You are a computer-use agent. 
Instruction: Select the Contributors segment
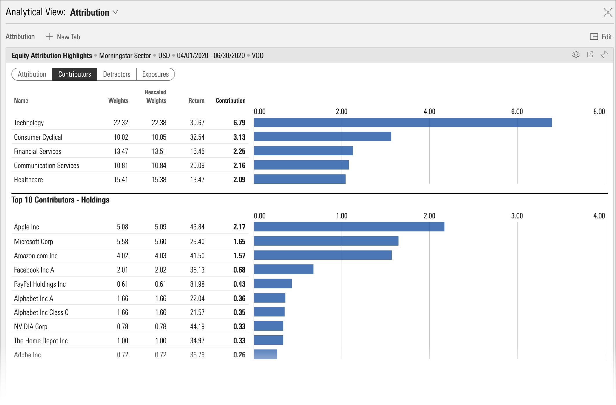[x=74, y=74]
